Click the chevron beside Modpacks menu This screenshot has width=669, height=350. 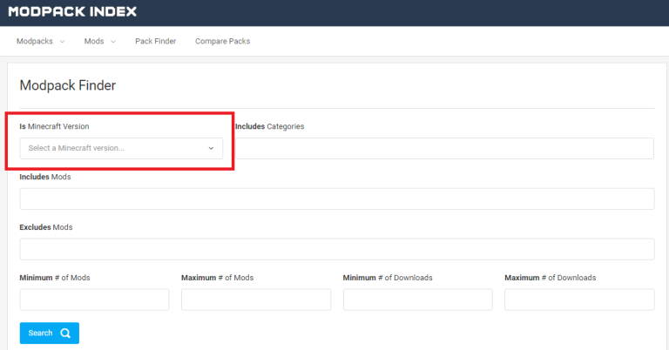click(63, 41)
